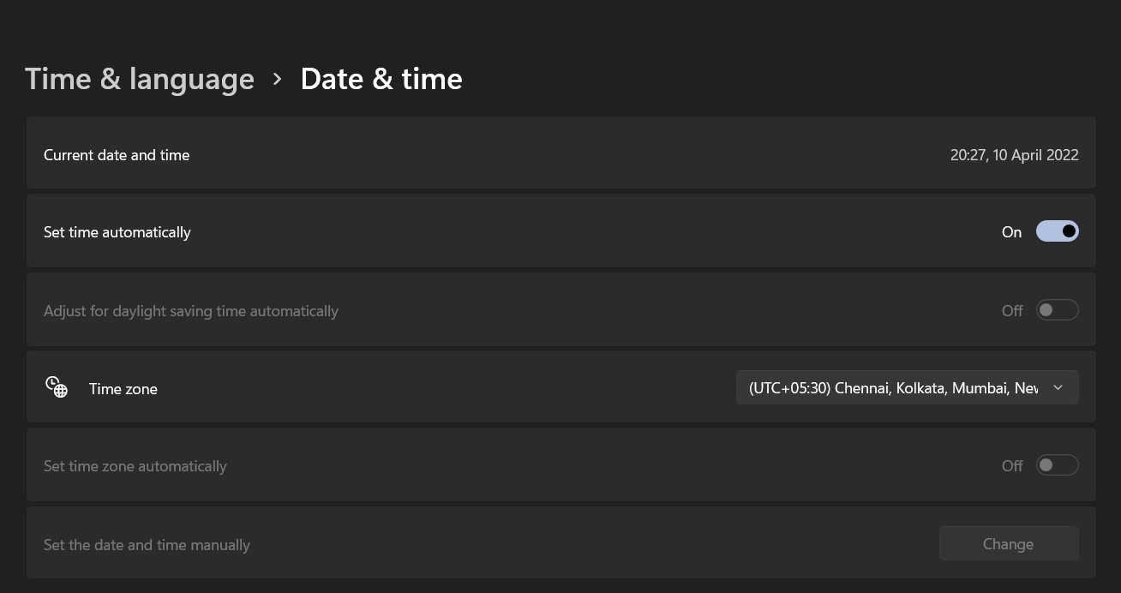Click the breadcrumb chevron separator
Viewport: 1121px width, 593px height.
[x=277, y=78]
